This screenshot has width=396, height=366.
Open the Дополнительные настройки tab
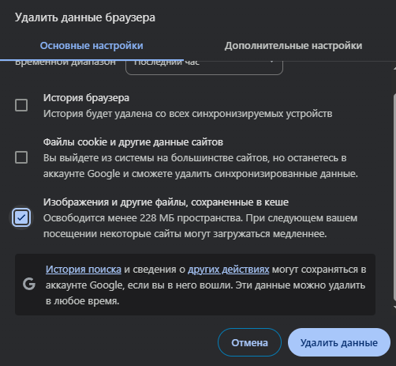pos(293,46)
